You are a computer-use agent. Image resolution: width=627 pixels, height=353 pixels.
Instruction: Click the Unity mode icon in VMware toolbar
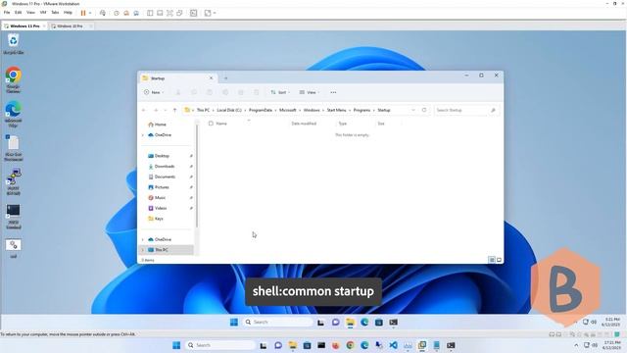180,13
